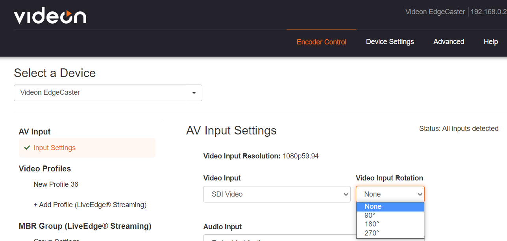Open the Help menu item
The width and height of the screenshot is (507, 241).
(x=491, y=42)
